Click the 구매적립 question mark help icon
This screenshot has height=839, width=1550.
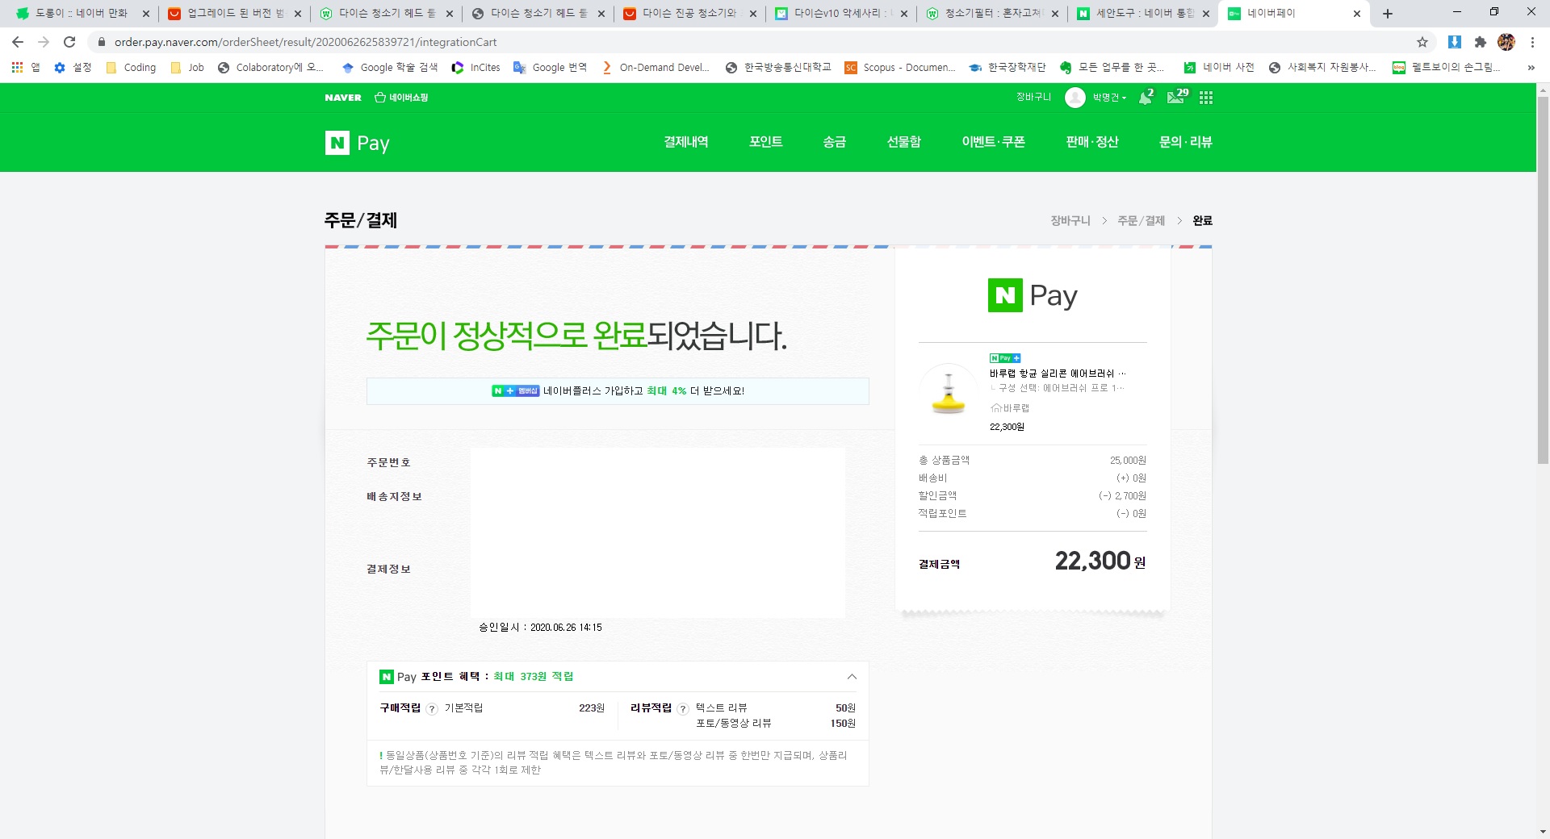[x=432, y=709]
